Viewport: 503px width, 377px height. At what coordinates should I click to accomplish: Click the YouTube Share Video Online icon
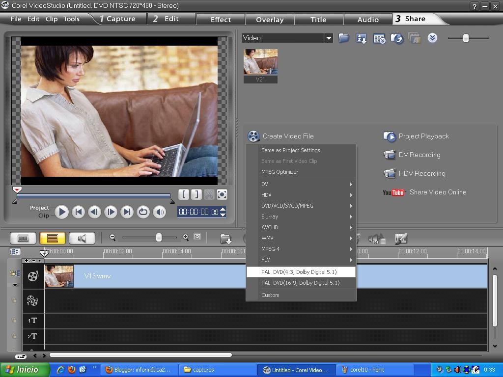(393, 192)
